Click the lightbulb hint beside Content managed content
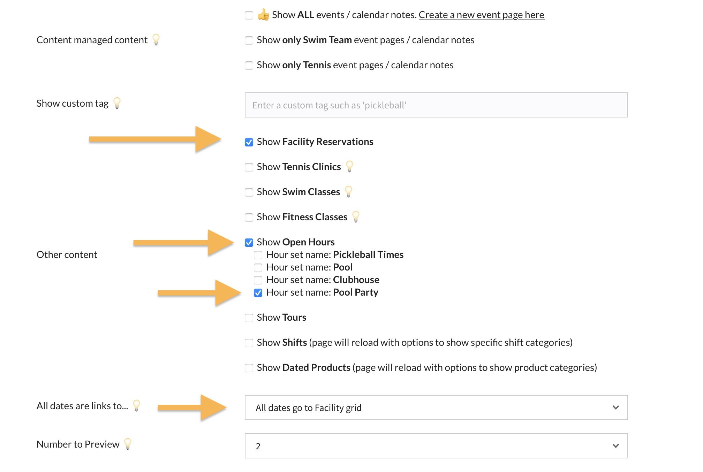This screenshot has height=472, width=703. (156, 39)
